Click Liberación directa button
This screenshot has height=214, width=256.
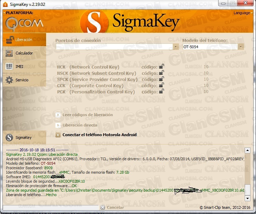[80, 125]
